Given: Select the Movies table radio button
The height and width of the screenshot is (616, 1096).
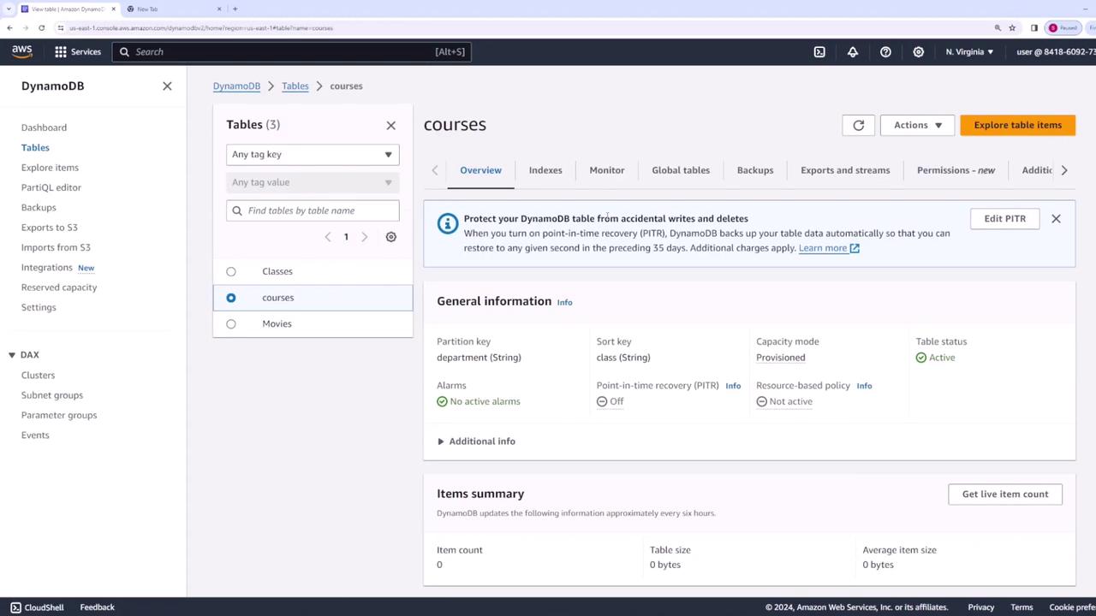Looking at the screenshot, I should point(231,324).
